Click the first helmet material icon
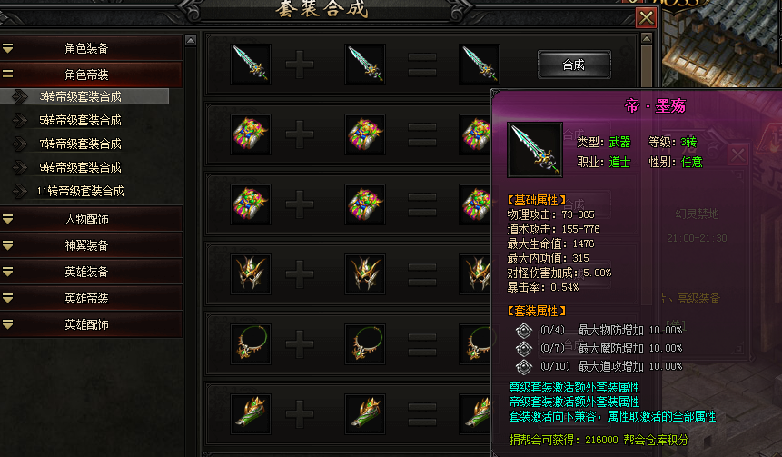This screenshot has height=457, width=782. (x=251, y=273)
